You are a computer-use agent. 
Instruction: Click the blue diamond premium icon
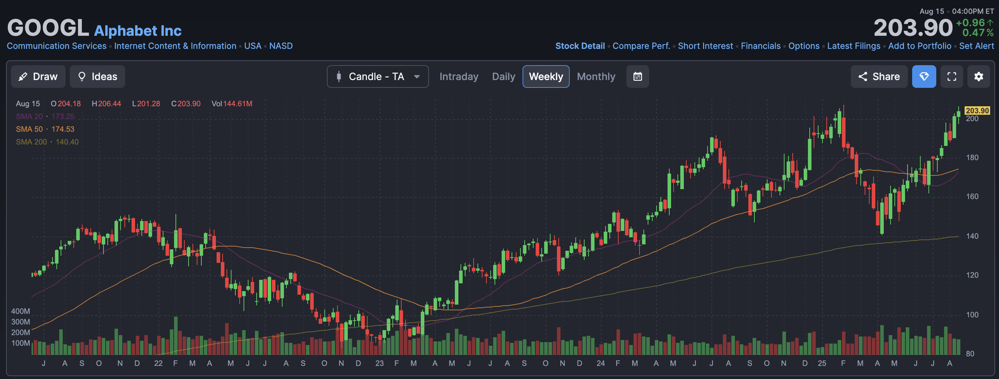click(924, 77)
